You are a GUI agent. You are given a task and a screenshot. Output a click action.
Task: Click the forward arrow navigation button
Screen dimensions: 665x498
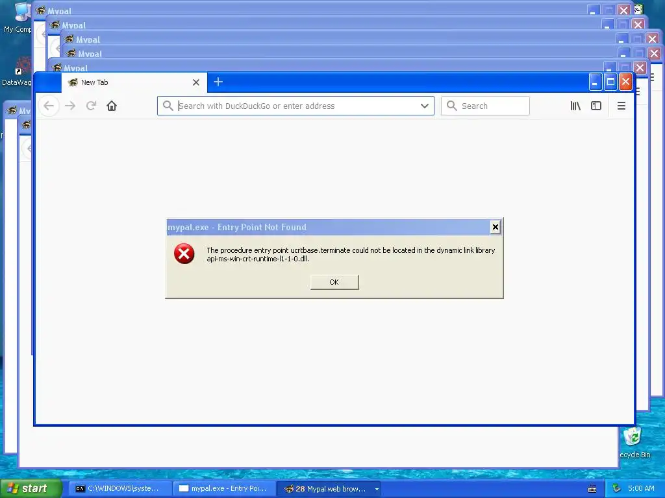(x=70, y=106)
